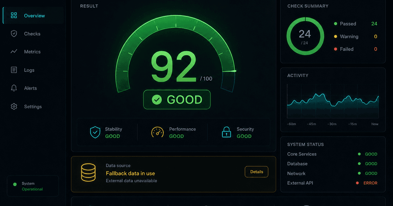
Task: Click the Alerts bell icon
Action: click(14, 88)
